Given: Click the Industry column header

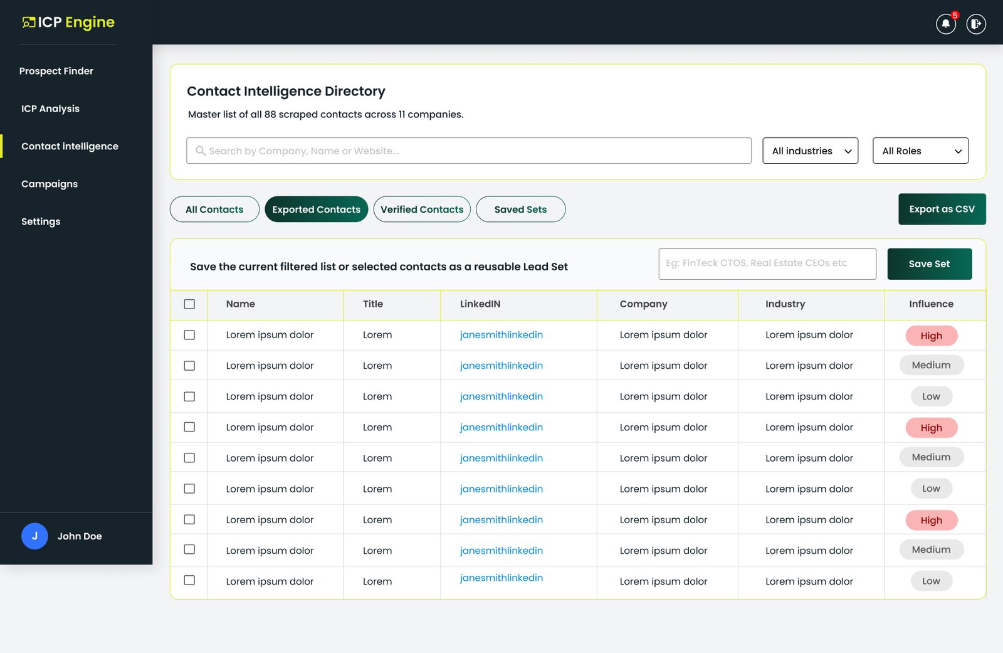Looking at the screenshot, I should pos(785,304).
